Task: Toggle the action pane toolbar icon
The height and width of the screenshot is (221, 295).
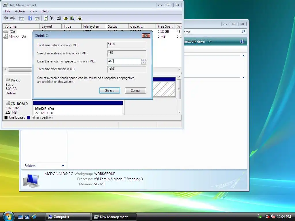Action: coord(37,18)
